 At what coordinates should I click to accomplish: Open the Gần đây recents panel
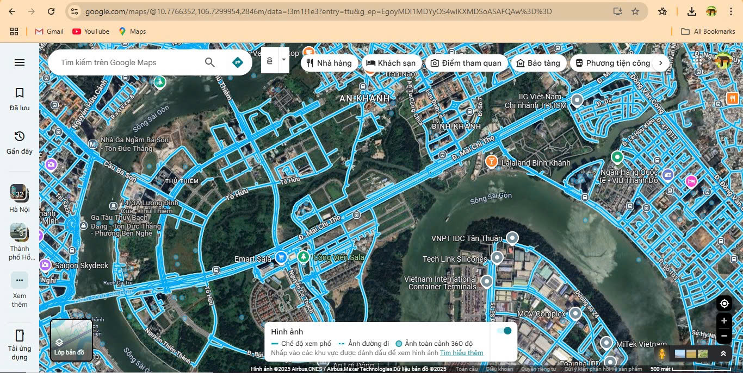pyautogui.click(x=20, y=142)
